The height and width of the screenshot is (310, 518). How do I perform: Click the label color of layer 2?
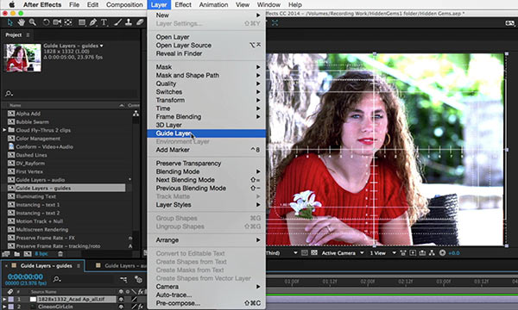[x=11, y=307]
